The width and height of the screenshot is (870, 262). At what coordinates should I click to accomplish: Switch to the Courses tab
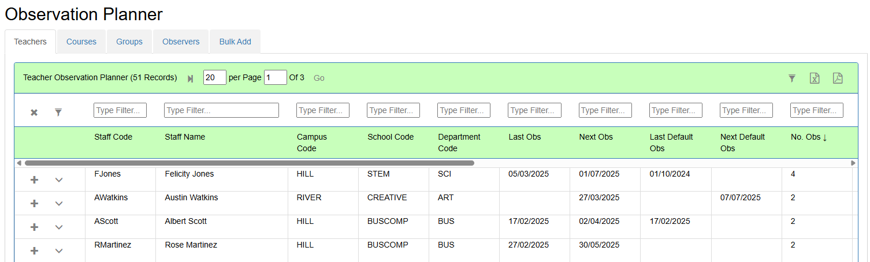81,42
